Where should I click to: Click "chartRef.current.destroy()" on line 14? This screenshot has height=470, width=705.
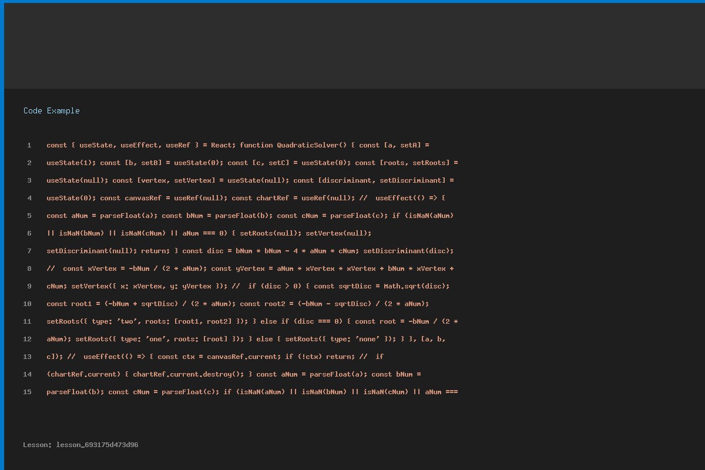point(188,374)
